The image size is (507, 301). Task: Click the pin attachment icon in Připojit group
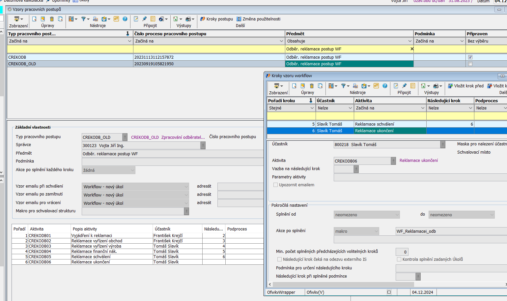(x=144, y=19)
